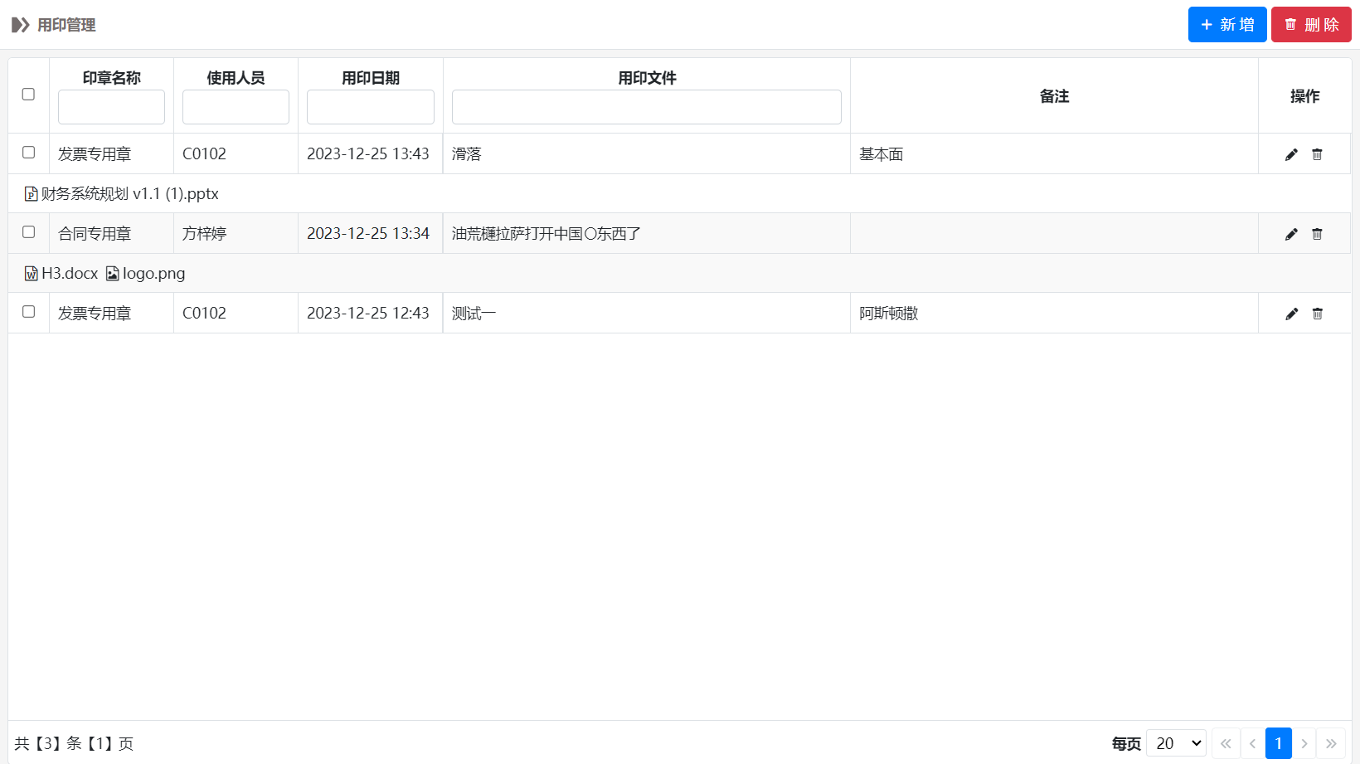Screen dimensions: 1360x764
Task: Select page 1 in pagination
Action: [x=1279, y=743]
